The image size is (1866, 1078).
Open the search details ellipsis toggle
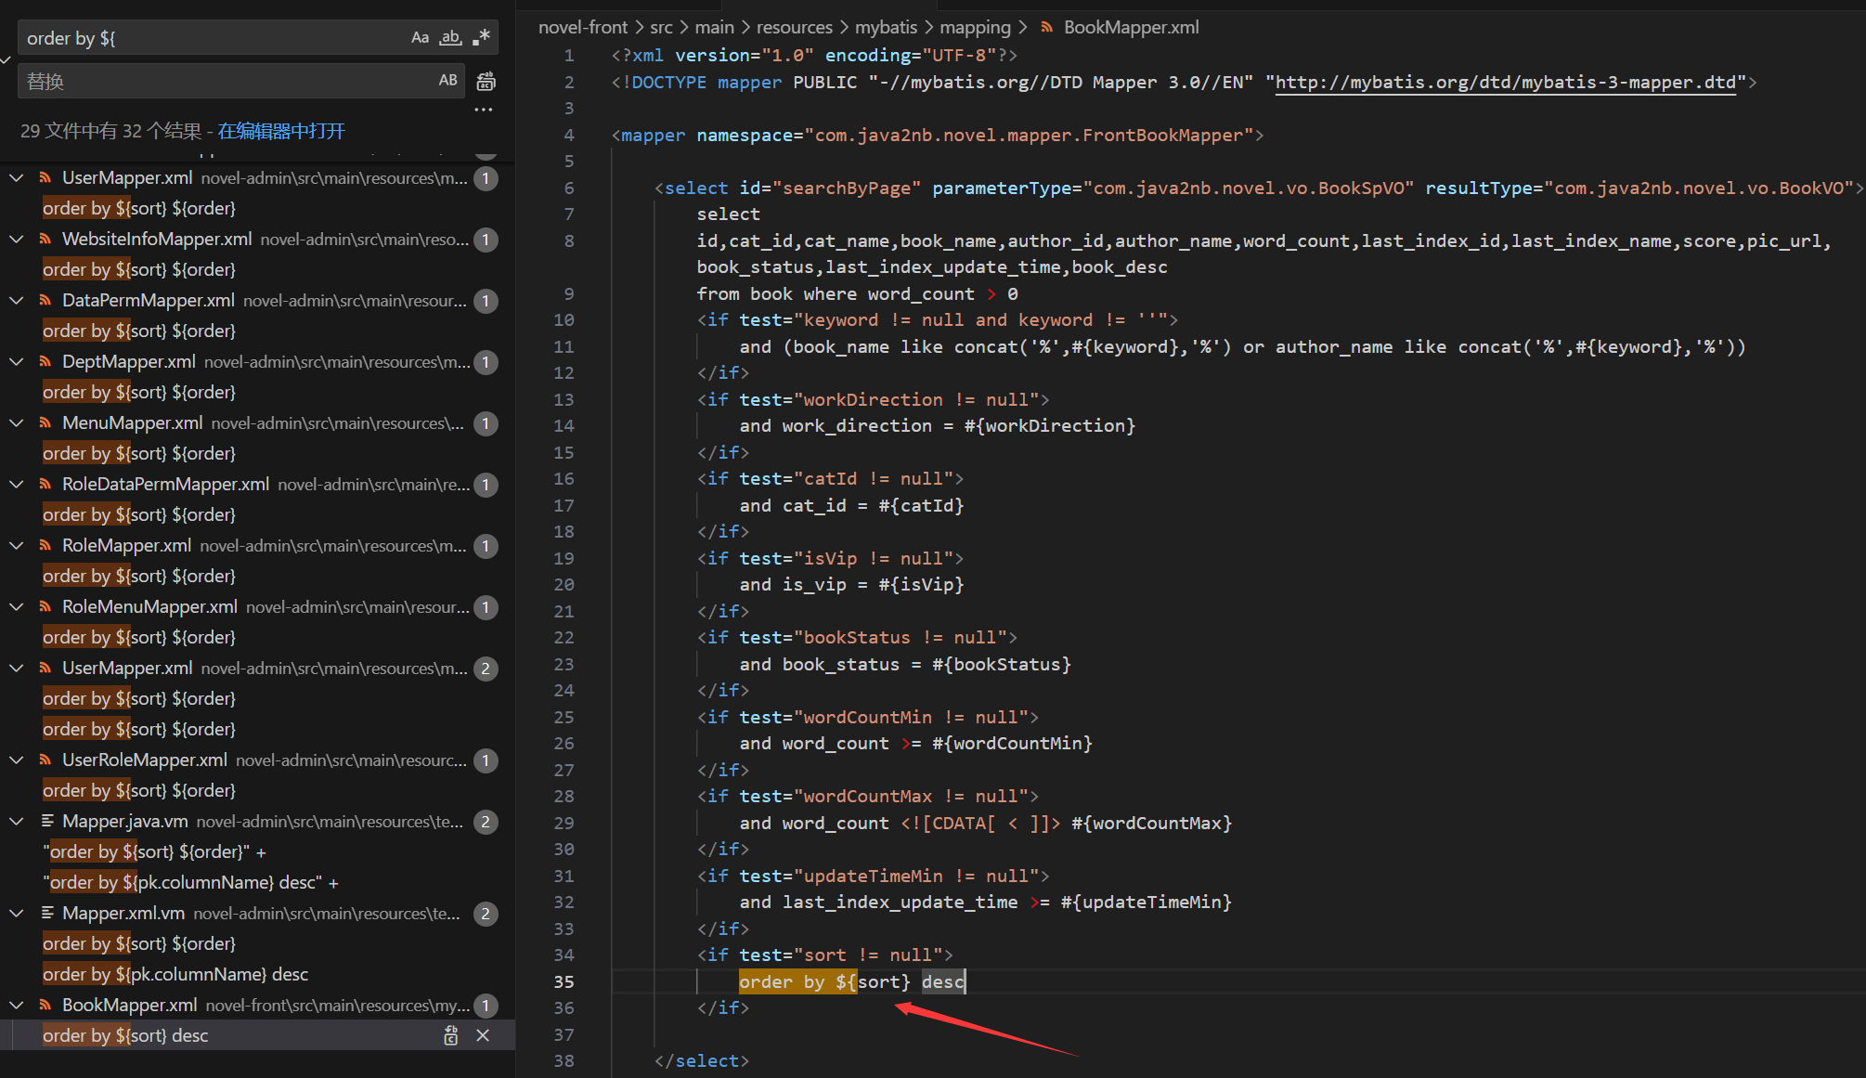(x=483, y=110)
